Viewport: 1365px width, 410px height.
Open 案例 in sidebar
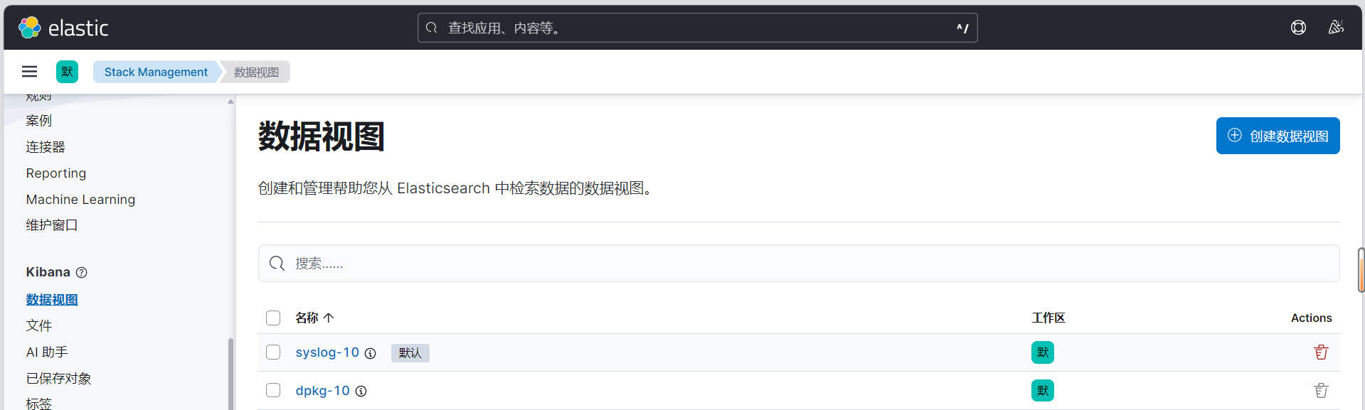(x=39, y=121)
